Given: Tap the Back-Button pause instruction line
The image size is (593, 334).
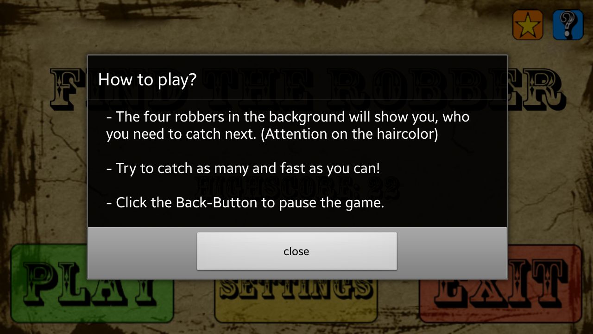Looking at the screenshot, I should 245,203.
